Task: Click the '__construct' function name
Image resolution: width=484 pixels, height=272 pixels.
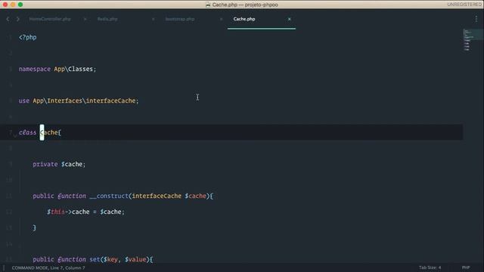Action: click(109, 196)
